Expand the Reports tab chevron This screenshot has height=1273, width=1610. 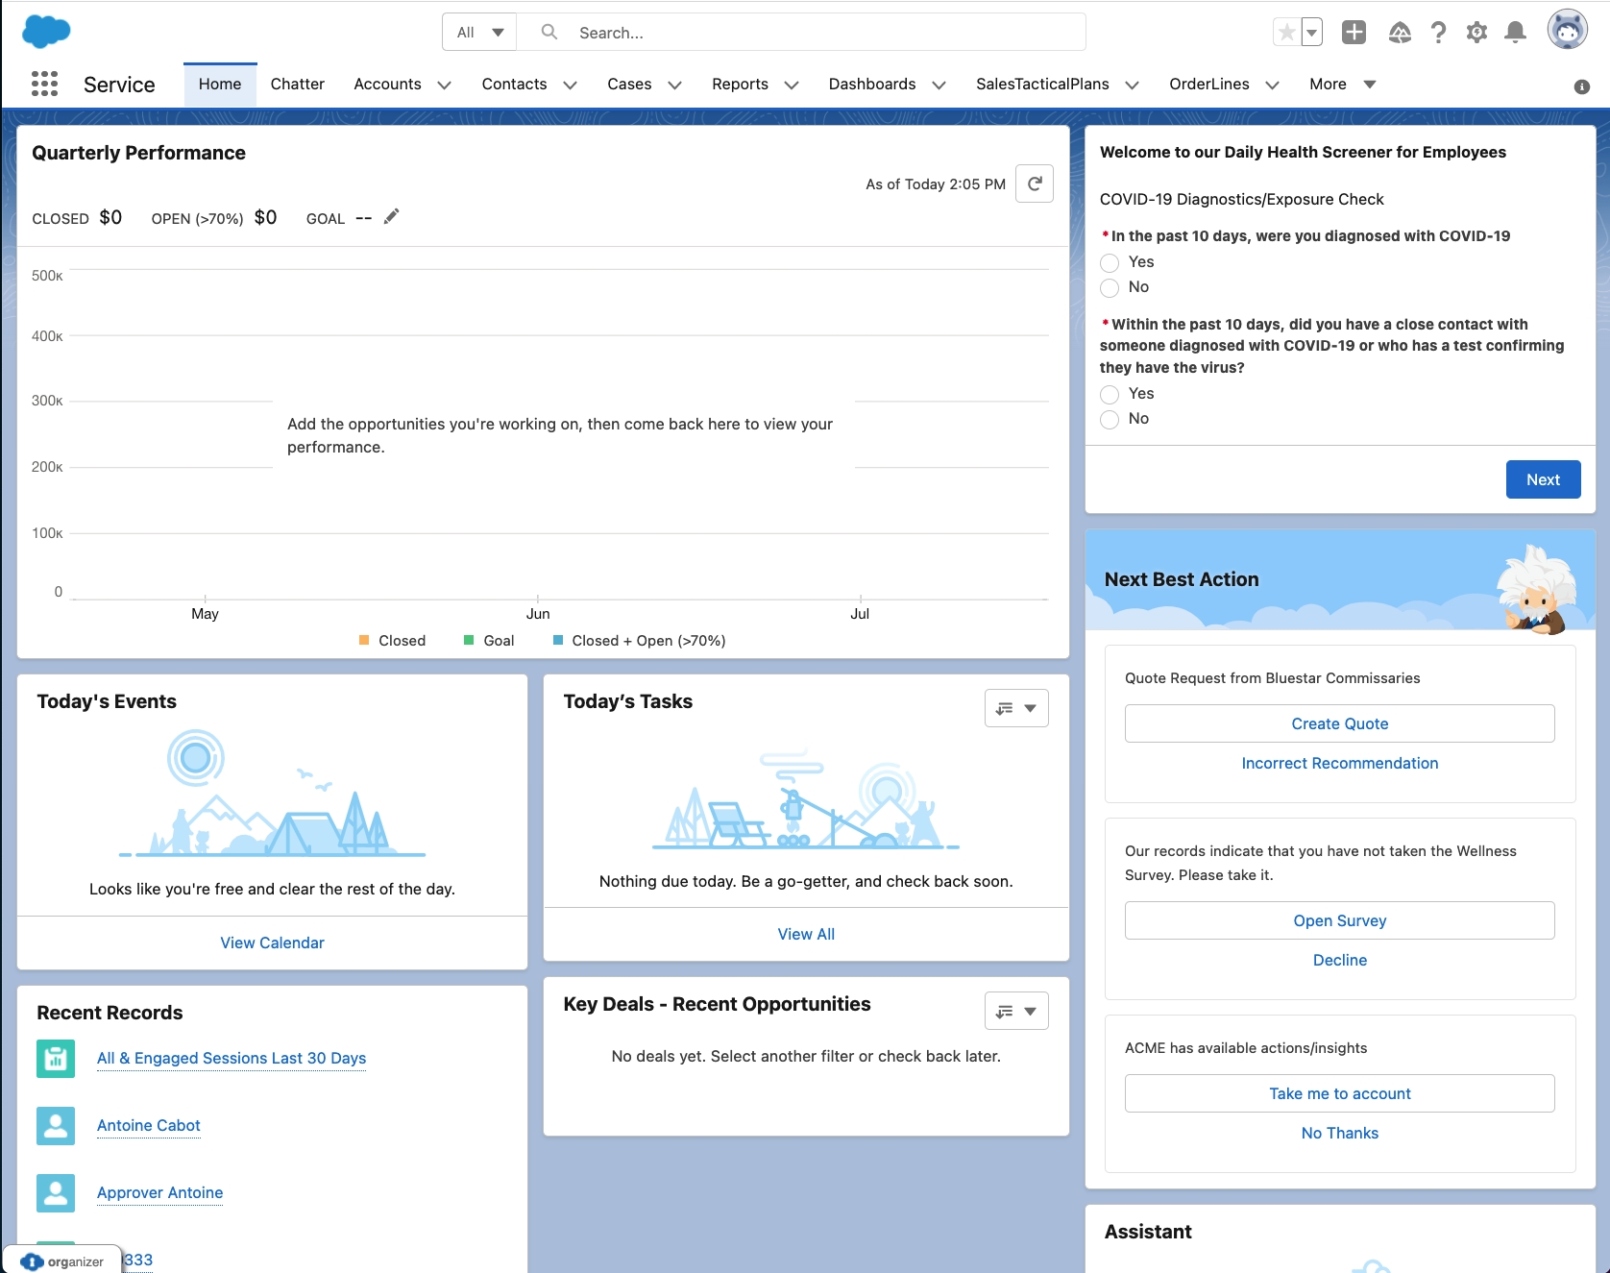[x=792, y=85]
